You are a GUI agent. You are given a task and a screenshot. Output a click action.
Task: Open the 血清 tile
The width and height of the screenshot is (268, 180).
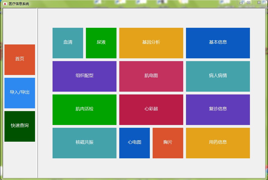click(68, 43)
